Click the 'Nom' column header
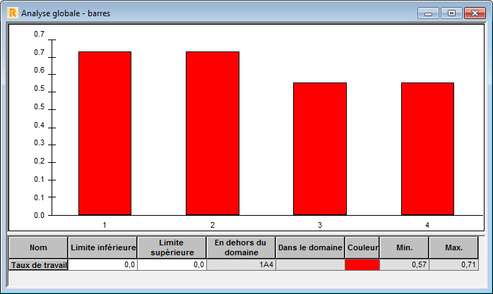This screenshot has width=493, height=294. coord(38,247)
